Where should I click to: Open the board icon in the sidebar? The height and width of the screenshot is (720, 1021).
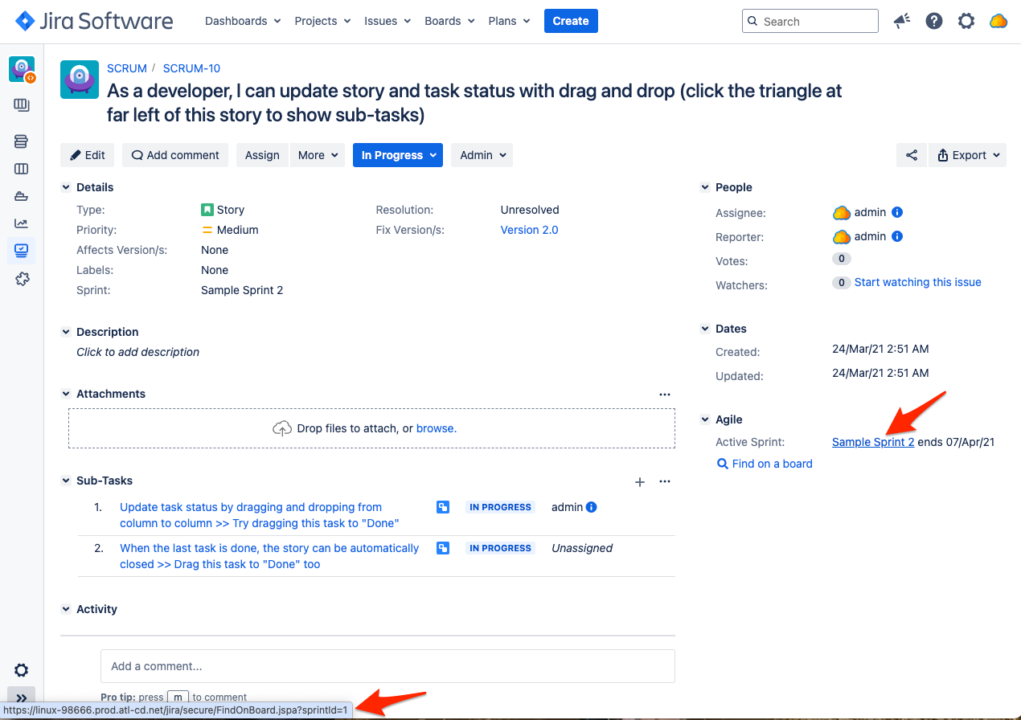tap(22, 105)
